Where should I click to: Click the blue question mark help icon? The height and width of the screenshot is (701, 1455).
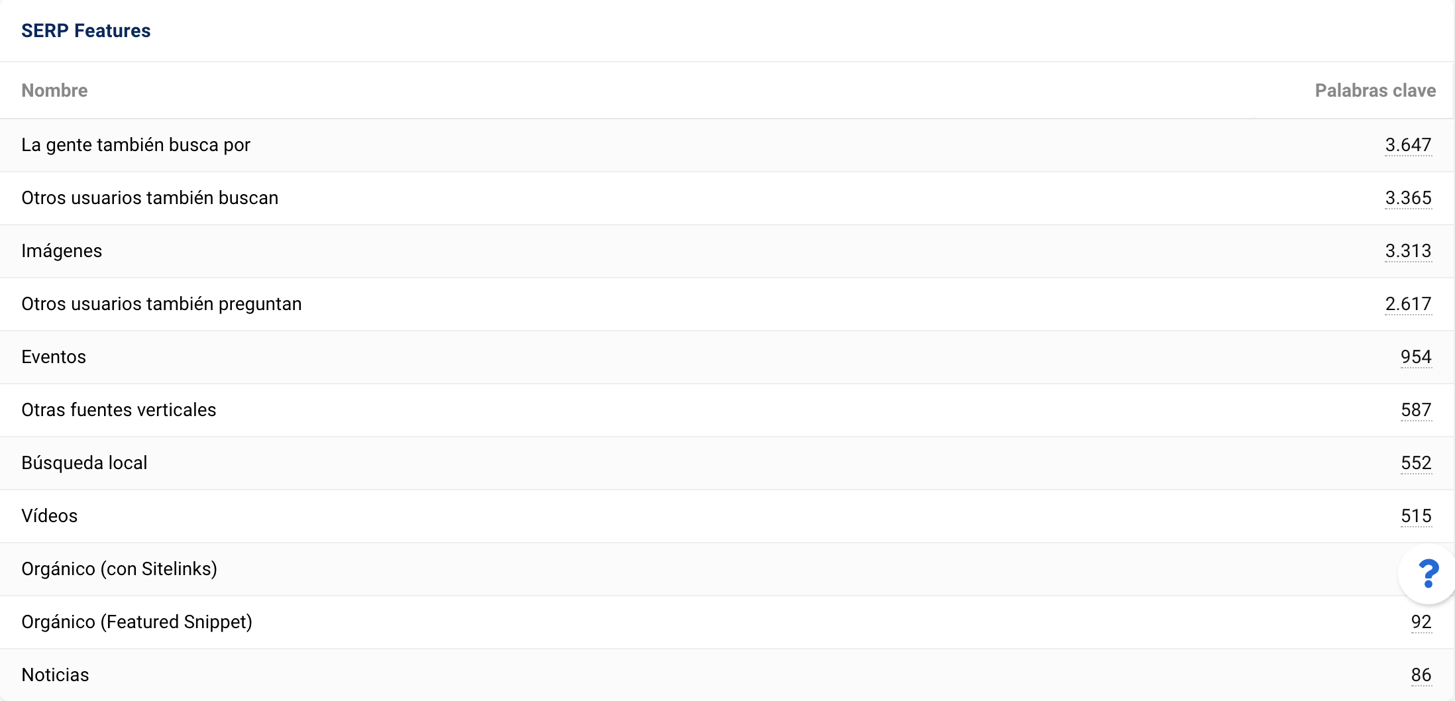pos(1428,574)
